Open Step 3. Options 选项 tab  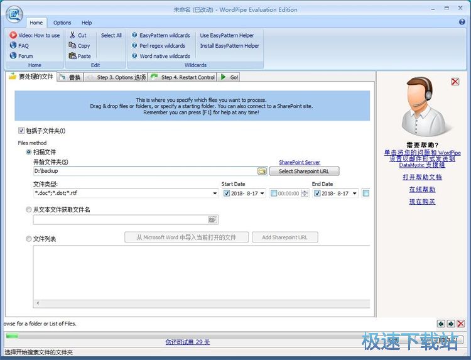pos(116,77)
